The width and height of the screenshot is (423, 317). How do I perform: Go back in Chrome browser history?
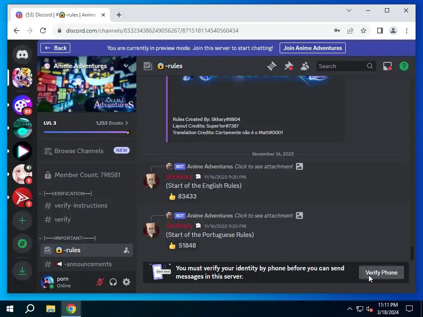click(17, 31)
